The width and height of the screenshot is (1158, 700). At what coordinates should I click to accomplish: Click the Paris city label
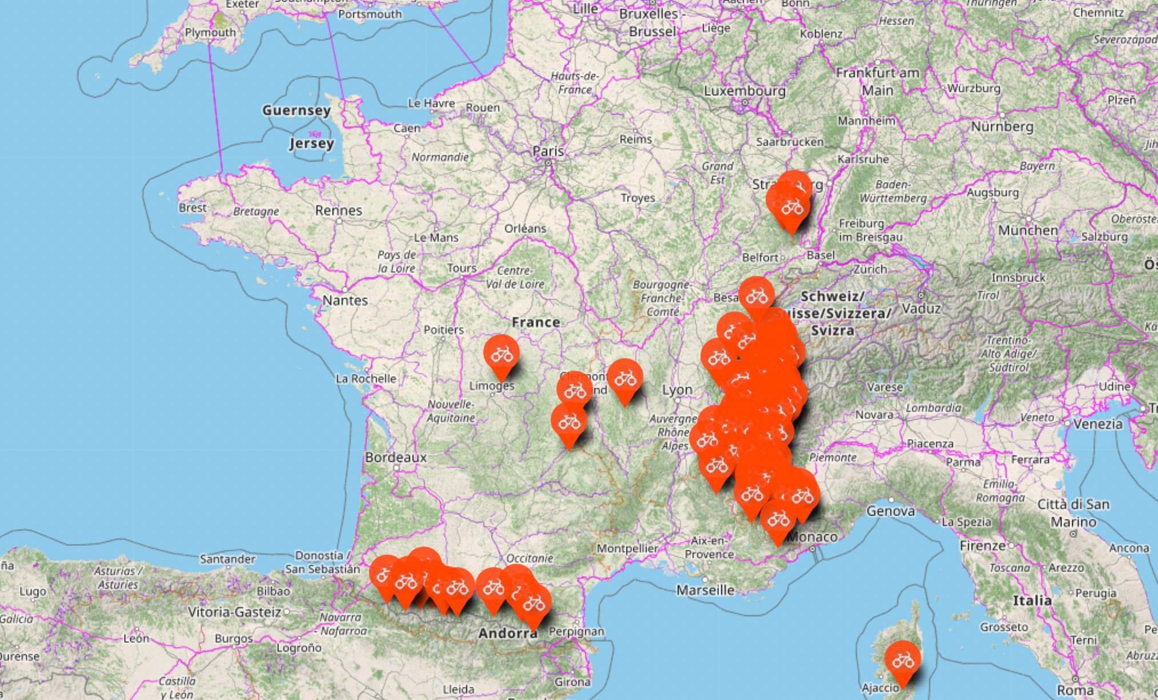(548, 151)
